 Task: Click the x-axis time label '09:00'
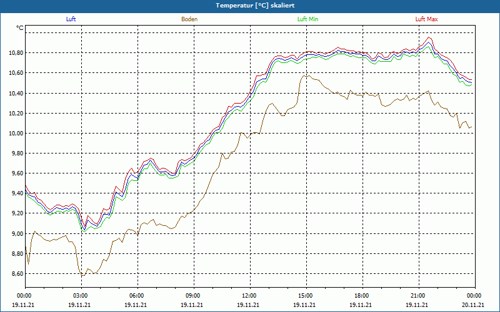pyautogui.click(x=194, y=296)
